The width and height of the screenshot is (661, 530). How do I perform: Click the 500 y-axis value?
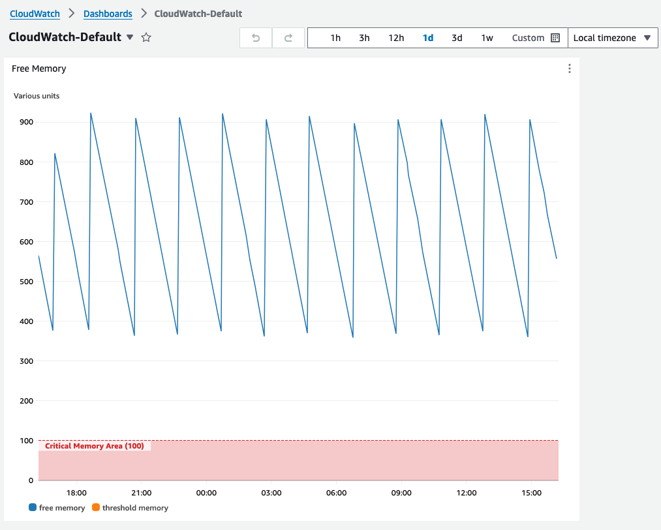click(x=26, y=282)
